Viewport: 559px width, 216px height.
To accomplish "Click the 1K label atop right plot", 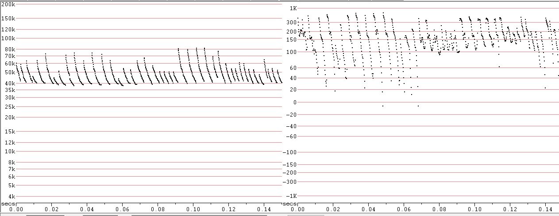I will point(293,8).
